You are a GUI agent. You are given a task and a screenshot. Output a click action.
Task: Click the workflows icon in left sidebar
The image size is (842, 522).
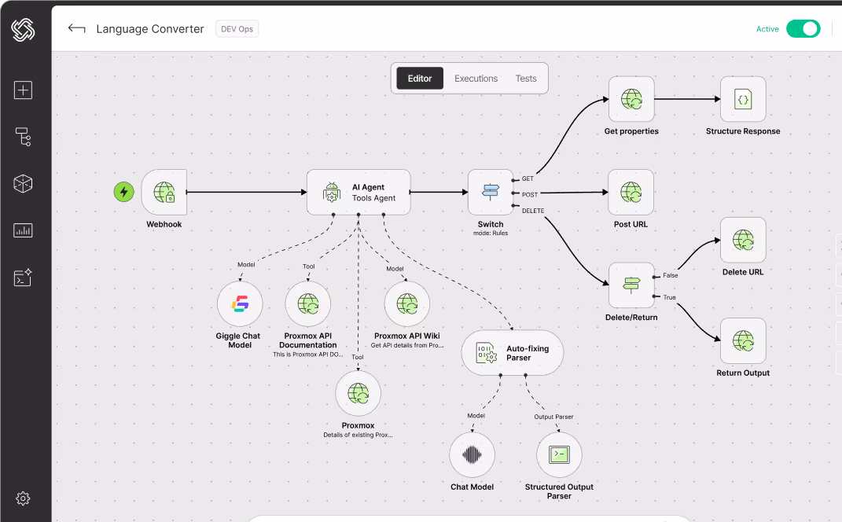pyautogui.click(x=23, y=137)
